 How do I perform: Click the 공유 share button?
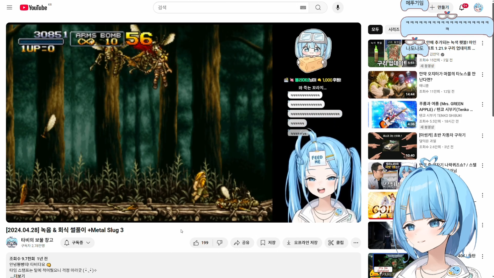click(x=242, y=243)
